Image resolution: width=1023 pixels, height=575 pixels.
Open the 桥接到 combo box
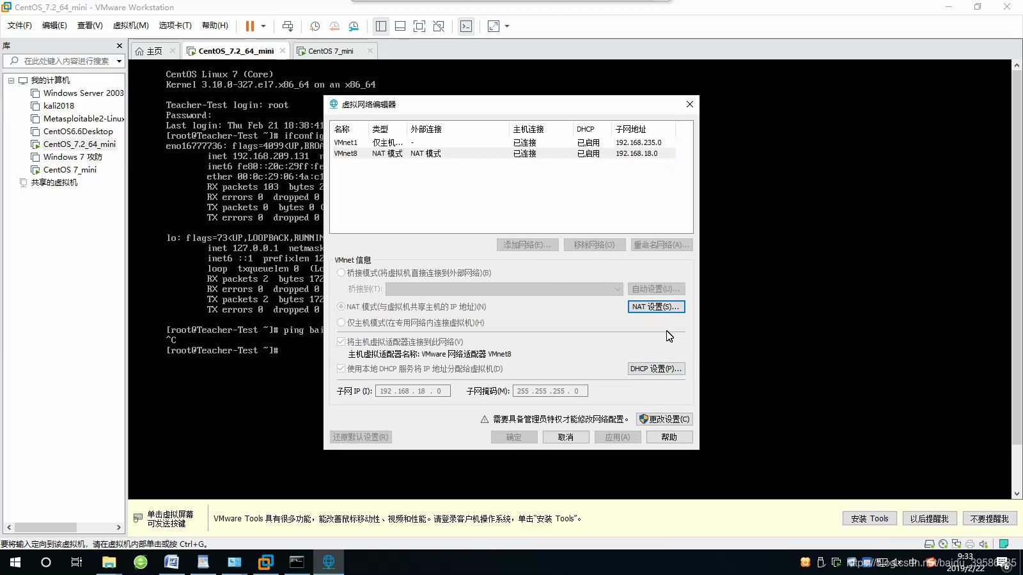pyautogui.click(x=504, y=289)
